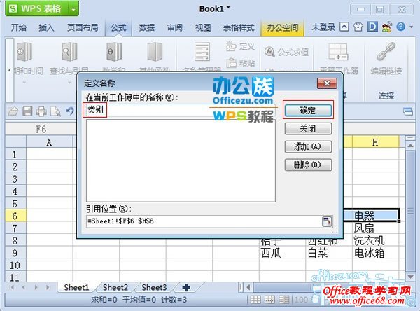Image resolution: width=420 pixels, height=311 pixels.
Task: Open the 审阅 ribbon tab
Action: point(174,27)
